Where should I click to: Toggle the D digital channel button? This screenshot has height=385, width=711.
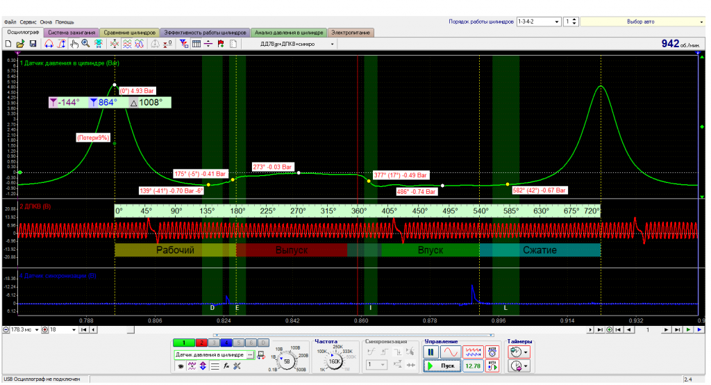coord(263,343)
